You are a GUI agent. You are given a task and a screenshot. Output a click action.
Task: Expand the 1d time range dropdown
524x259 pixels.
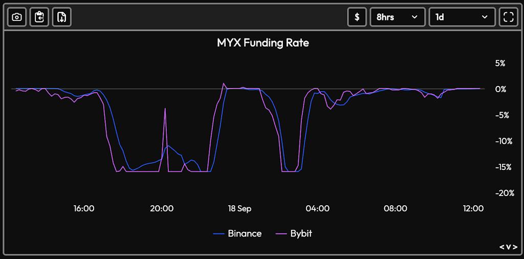pyautogui.click(x=462, y=17)
